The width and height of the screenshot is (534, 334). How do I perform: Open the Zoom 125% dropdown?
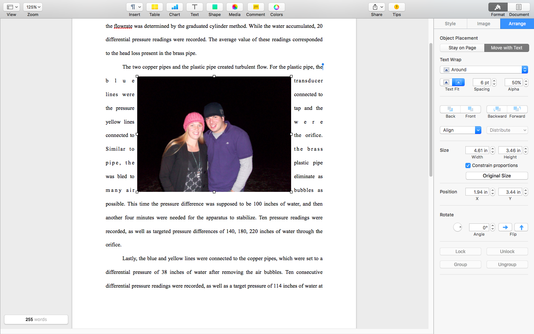point(33,7)
